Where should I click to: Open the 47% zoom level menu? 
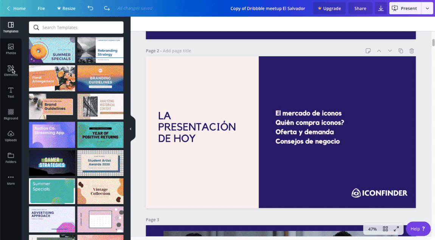[x=372, y=229]
